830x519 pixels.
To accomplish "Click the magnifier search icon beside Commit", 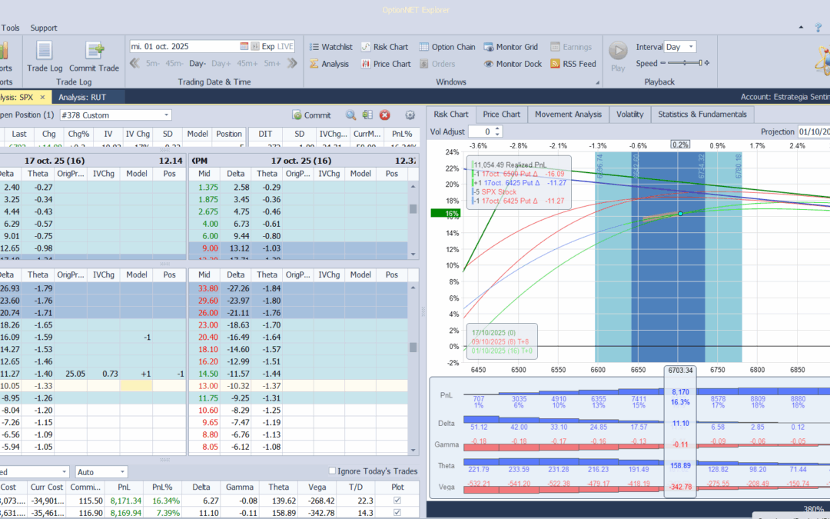I will coord(350,115).
